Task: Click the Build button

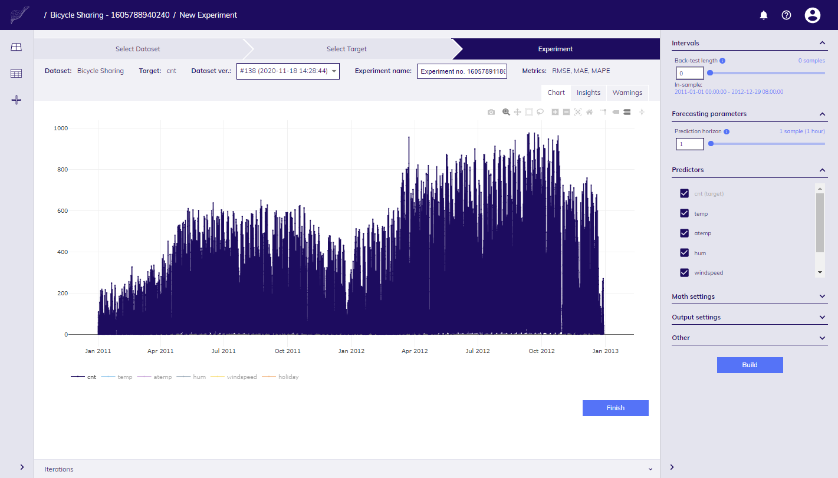Action: [x=750, y=365]
